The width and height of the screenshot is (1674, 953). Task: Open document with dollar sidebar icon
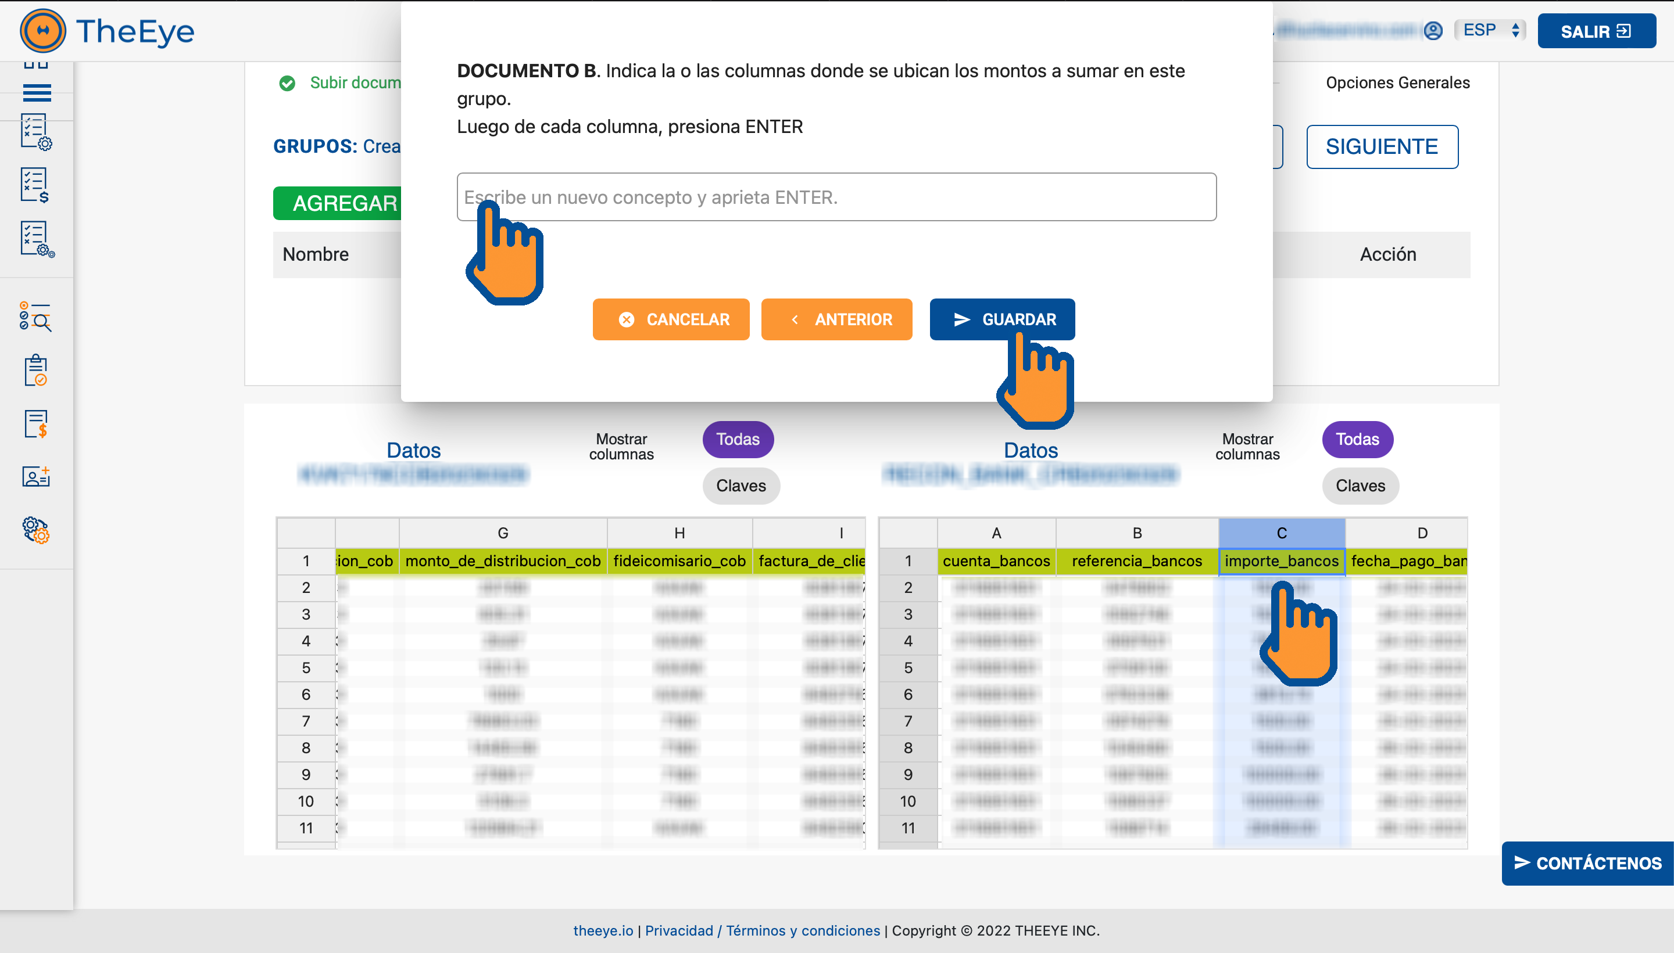pyautogui.click(x=36, y=423)
